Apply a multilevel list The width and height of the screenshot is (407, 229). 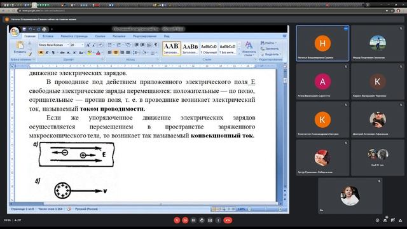[128, 45]
